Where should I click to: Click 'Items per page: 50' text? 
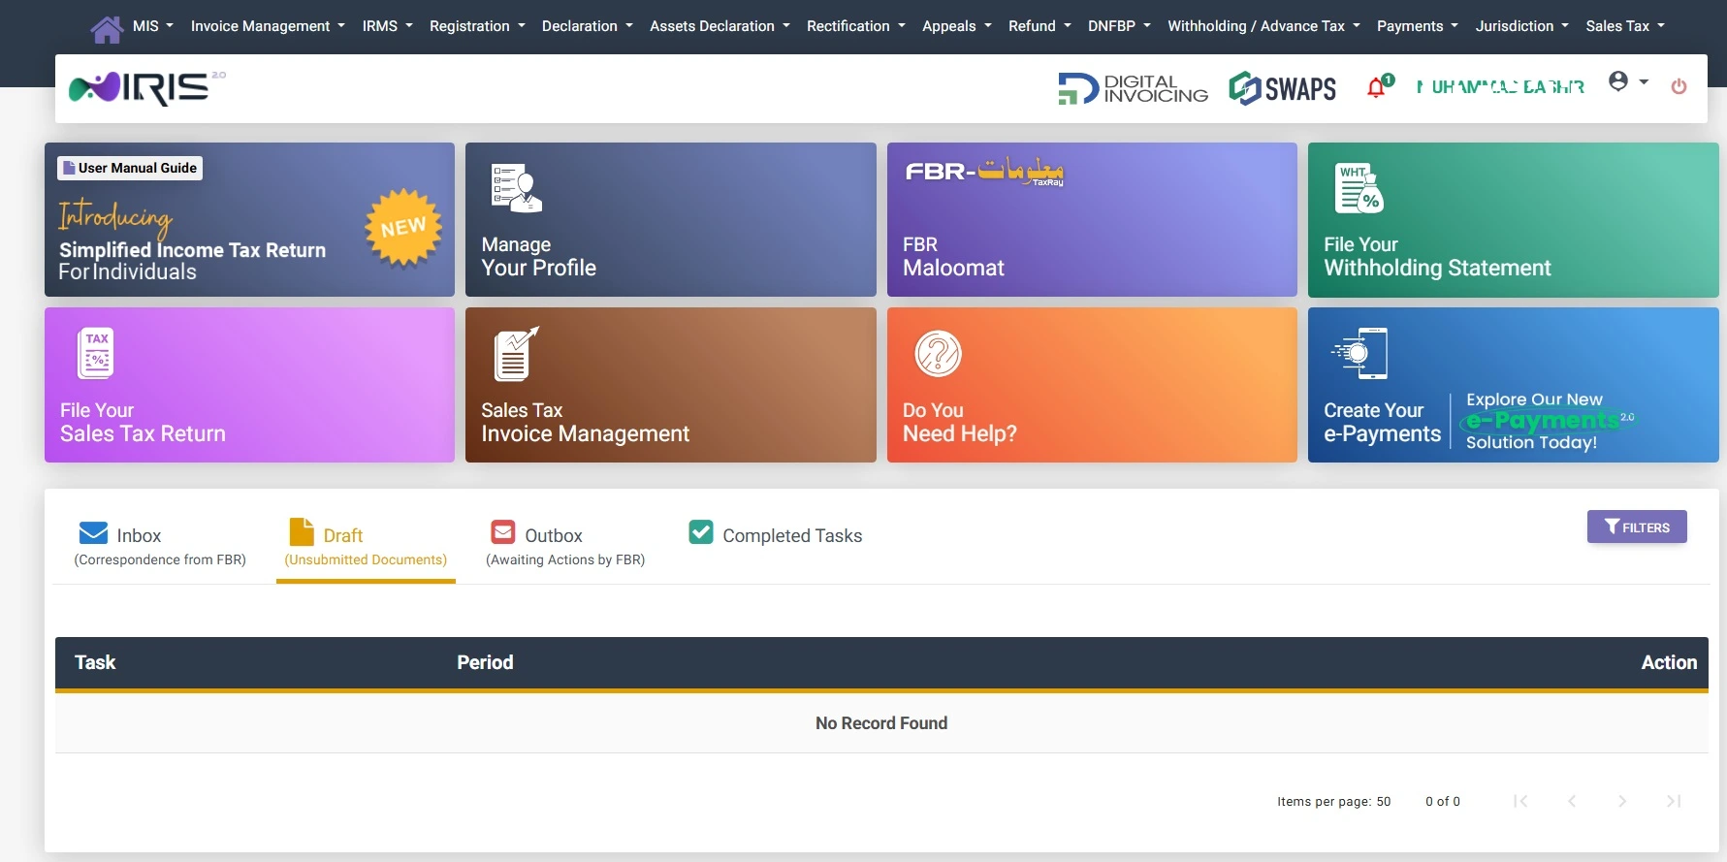coord(1333,802)
